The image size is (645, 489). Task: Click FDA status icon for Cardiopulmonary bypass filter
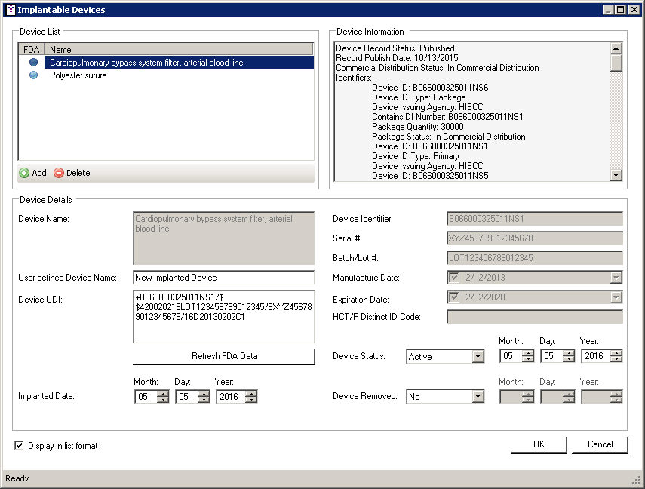click(x=33, y=63)
